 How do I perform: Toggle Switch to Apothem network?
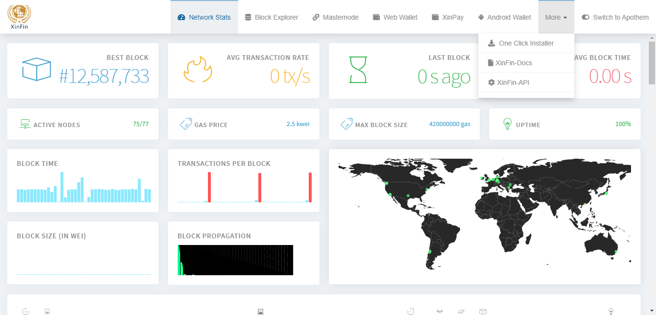(615, 17)
